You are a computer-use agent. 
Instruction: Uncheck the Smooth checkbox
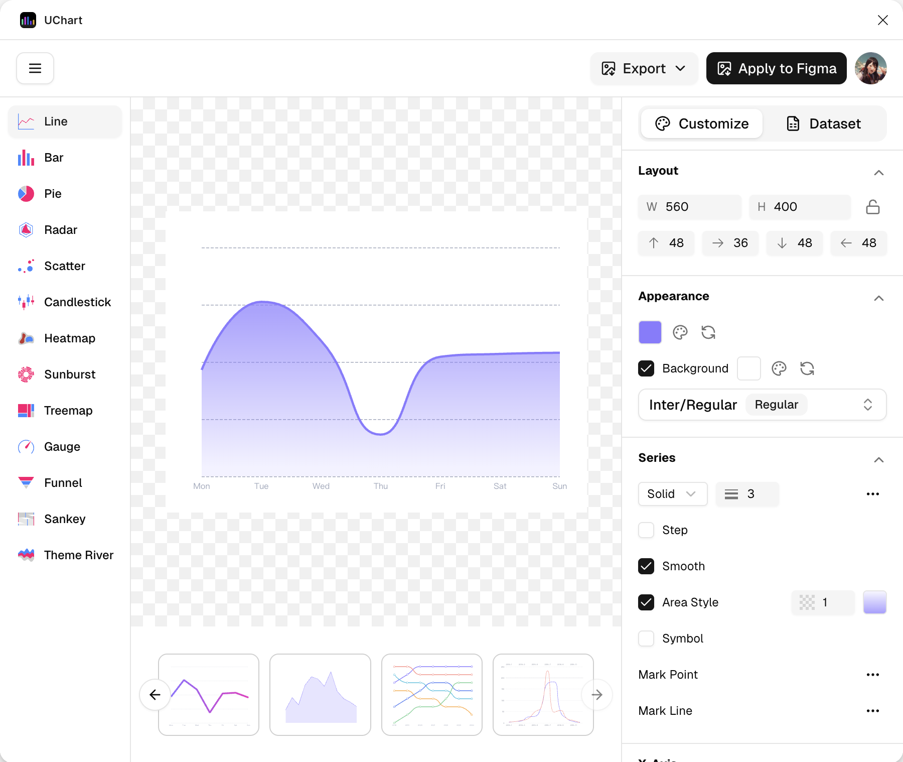[646, 566]
